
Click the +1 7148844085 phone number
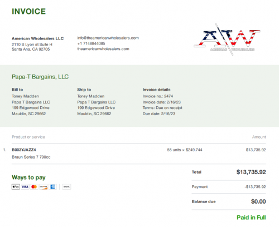pyautogui.click(x=91, y=43)
